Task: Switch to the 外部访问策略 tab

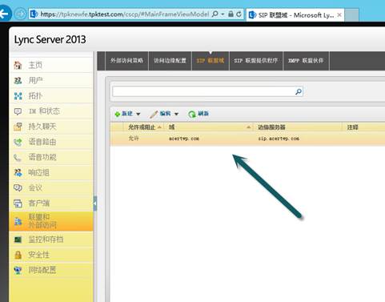Action: point(126,61)
